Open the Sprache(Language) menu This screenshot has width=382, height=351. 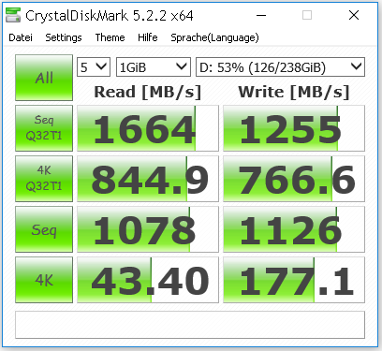pos(214,37)
